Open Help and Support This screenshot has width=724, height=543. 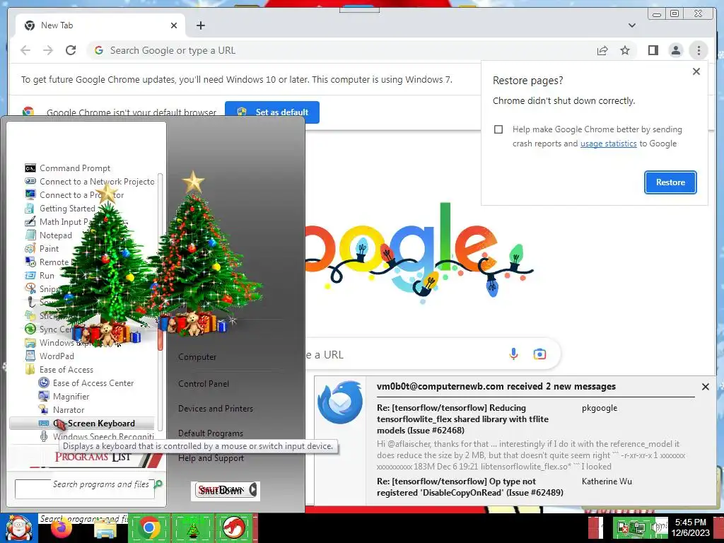coord(211,458)
